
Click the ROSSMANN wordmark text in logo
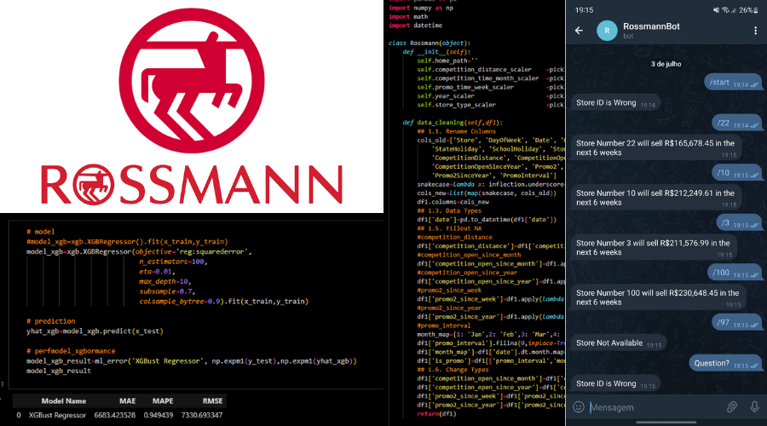click(x=192, y=186)
